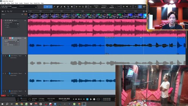Add a new track with plus icon

click(26, 11)
